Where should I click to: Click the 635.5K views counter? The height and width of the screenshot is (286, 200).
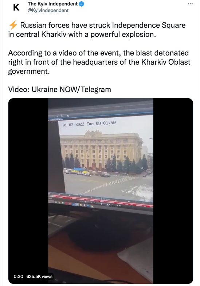pos(39,277)
